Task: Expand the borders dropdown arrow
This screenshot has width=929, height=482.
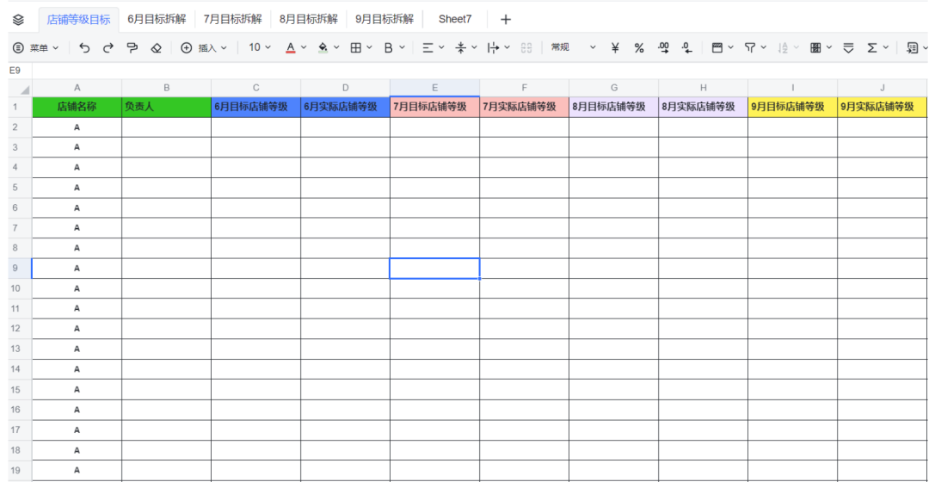Action: [x=369, y=47]
